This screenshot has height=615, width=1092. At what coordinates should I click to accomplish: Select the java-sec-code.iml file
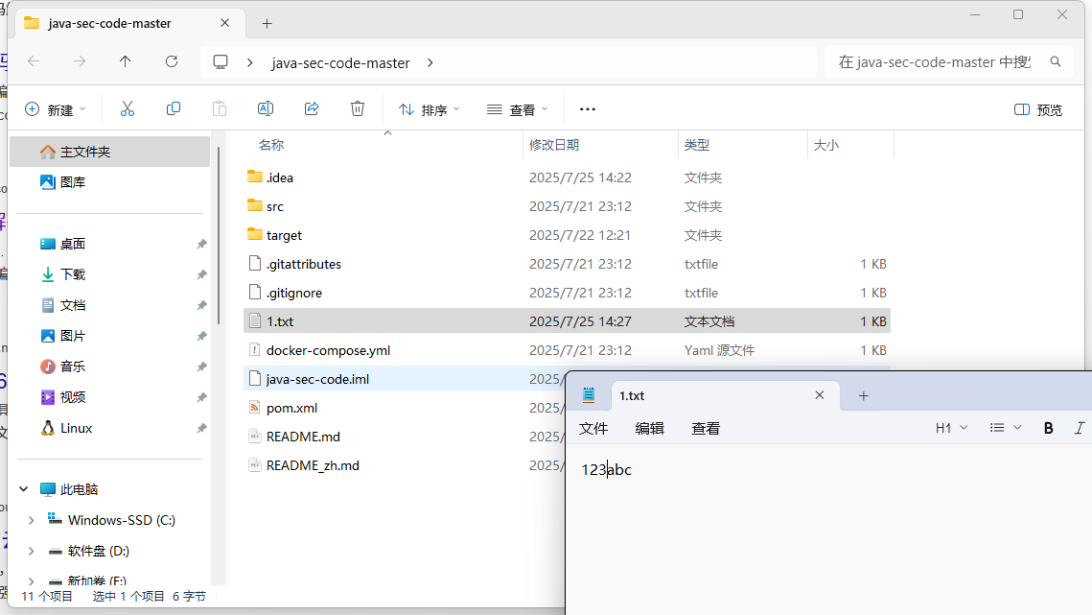[404, 379]
